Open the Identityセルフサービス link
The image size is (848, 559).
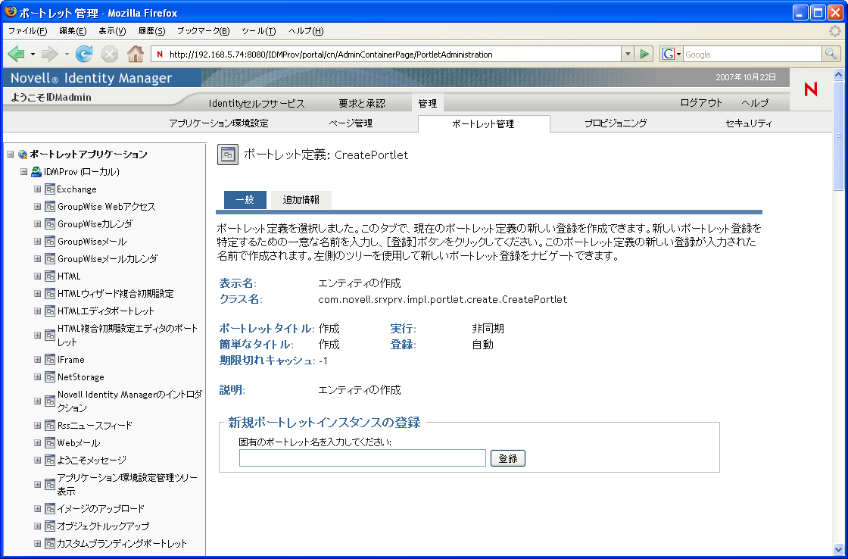point(257,103)
